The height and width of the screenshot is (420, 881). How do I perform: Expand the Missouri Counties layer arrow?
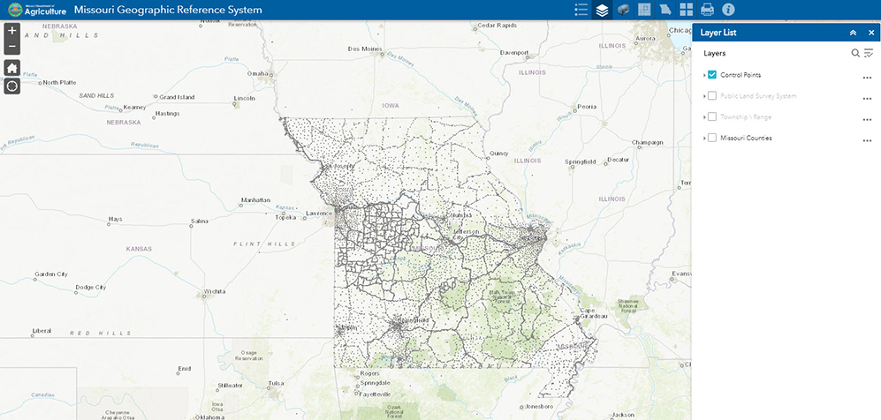(x=704, y=138)
